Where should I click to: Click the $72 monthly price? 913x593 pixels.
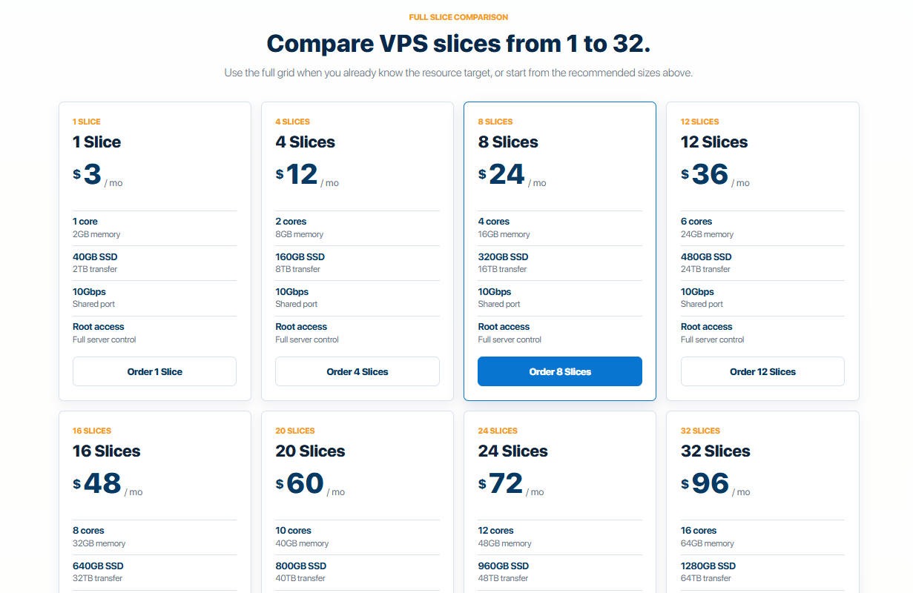pos(501,484)
